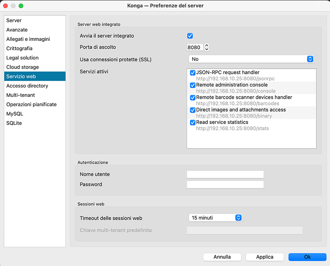330x266 pixels.
Task: Go to Cloud storage settings
Action: [x=22, y=67]
